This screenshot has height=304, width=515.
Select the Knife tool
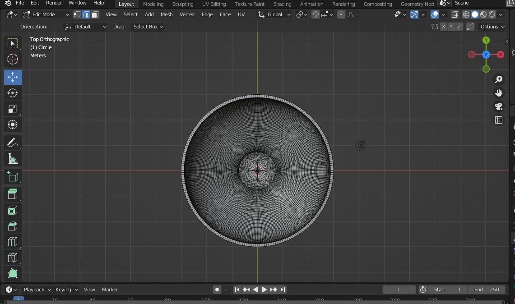point(13,258)
